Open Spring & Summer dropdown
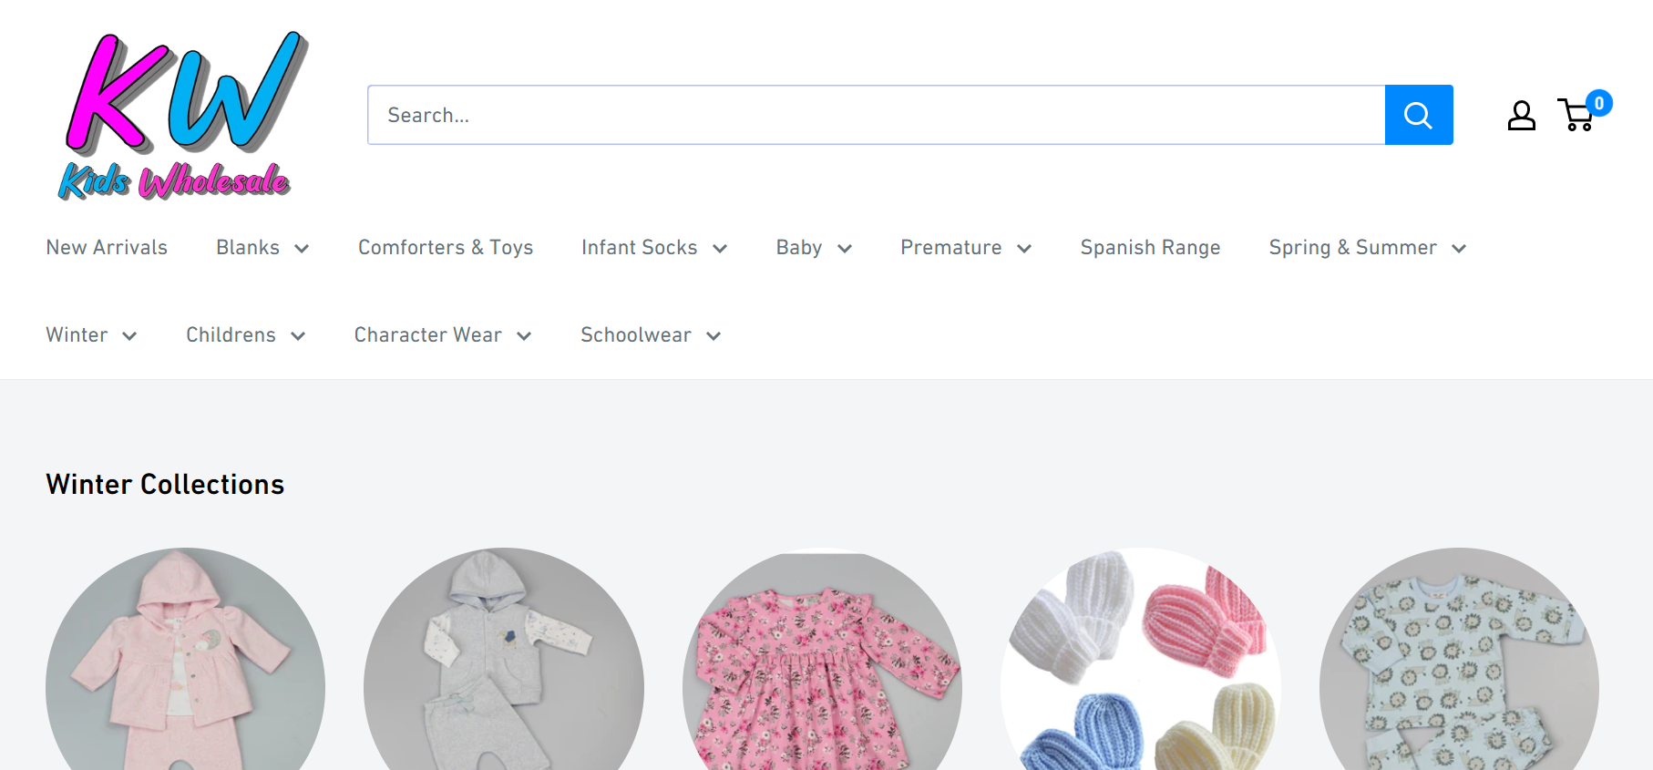 [x=1367, y=248]
